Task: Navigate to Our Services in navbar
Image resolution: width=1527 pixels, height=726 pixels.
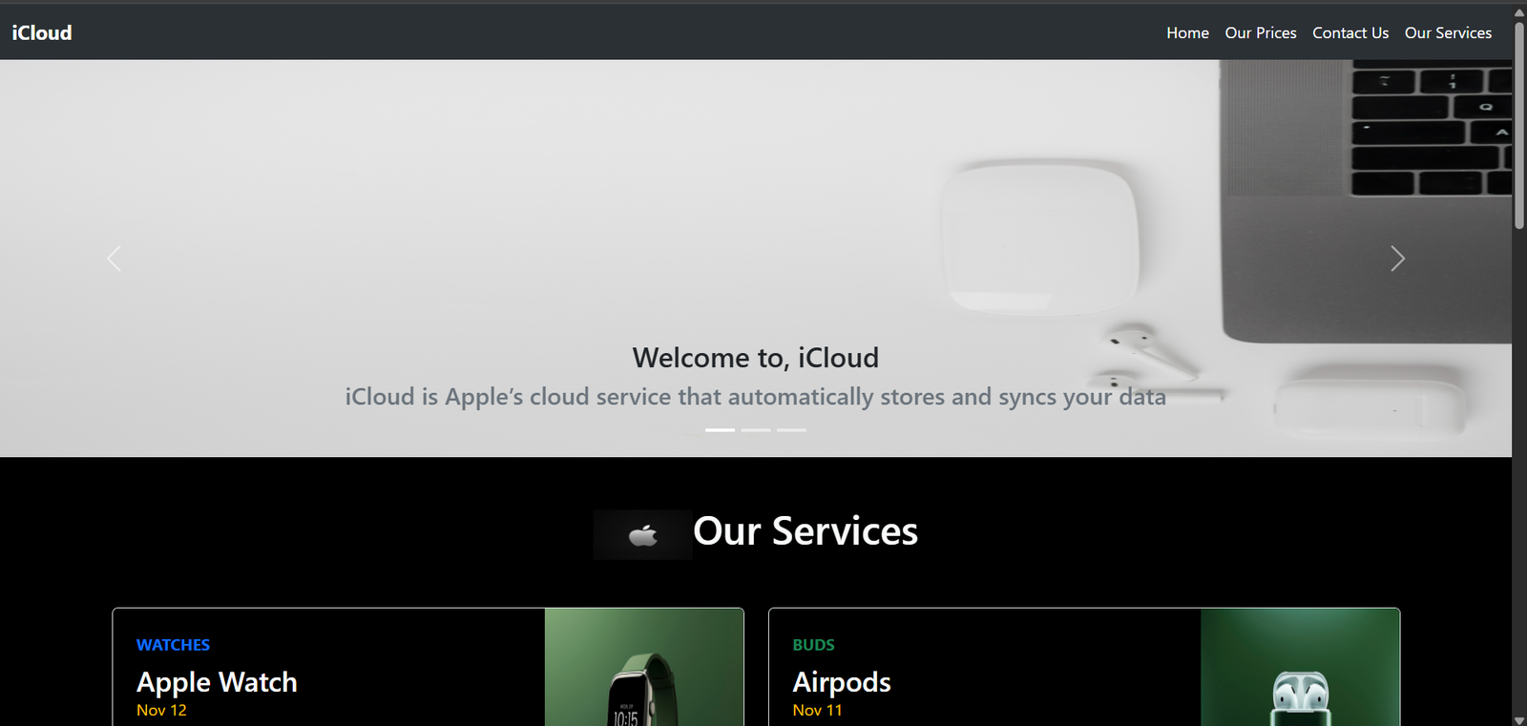Action: tap(1447, 32)
